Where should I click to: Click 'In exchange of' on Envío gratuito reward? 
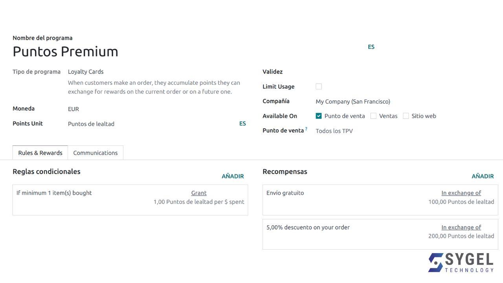pos(461,193)
